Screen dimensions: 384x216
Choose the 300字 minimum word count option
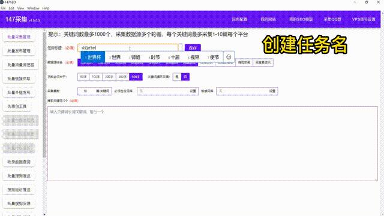pyautogui.click(x=122, y=77)
